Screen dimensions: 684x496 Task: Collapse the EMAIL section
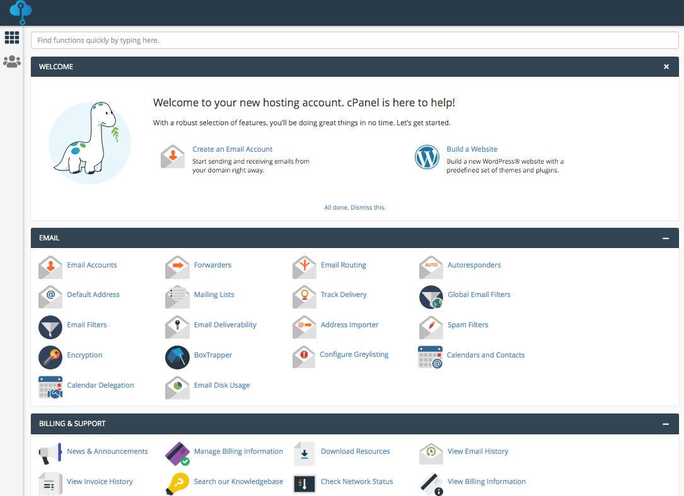click(666, 239)
